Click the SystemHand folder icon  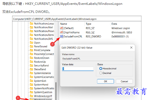click(31, 85)
